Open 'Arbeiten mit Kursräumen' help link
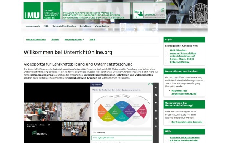 click(184, 137)
